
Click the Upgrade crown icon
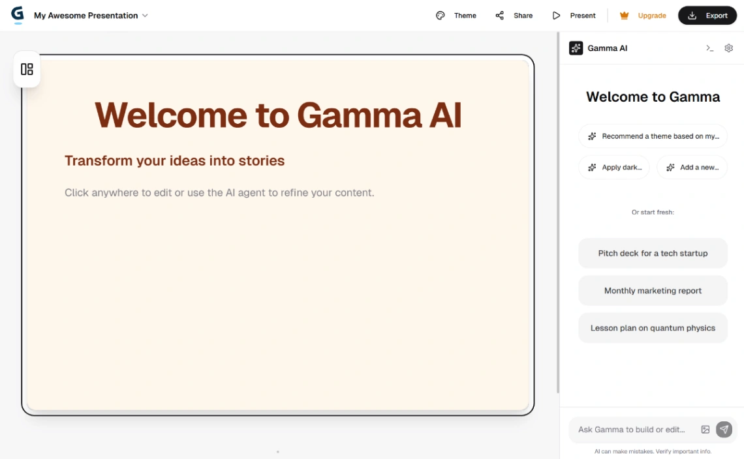(624, 15)
